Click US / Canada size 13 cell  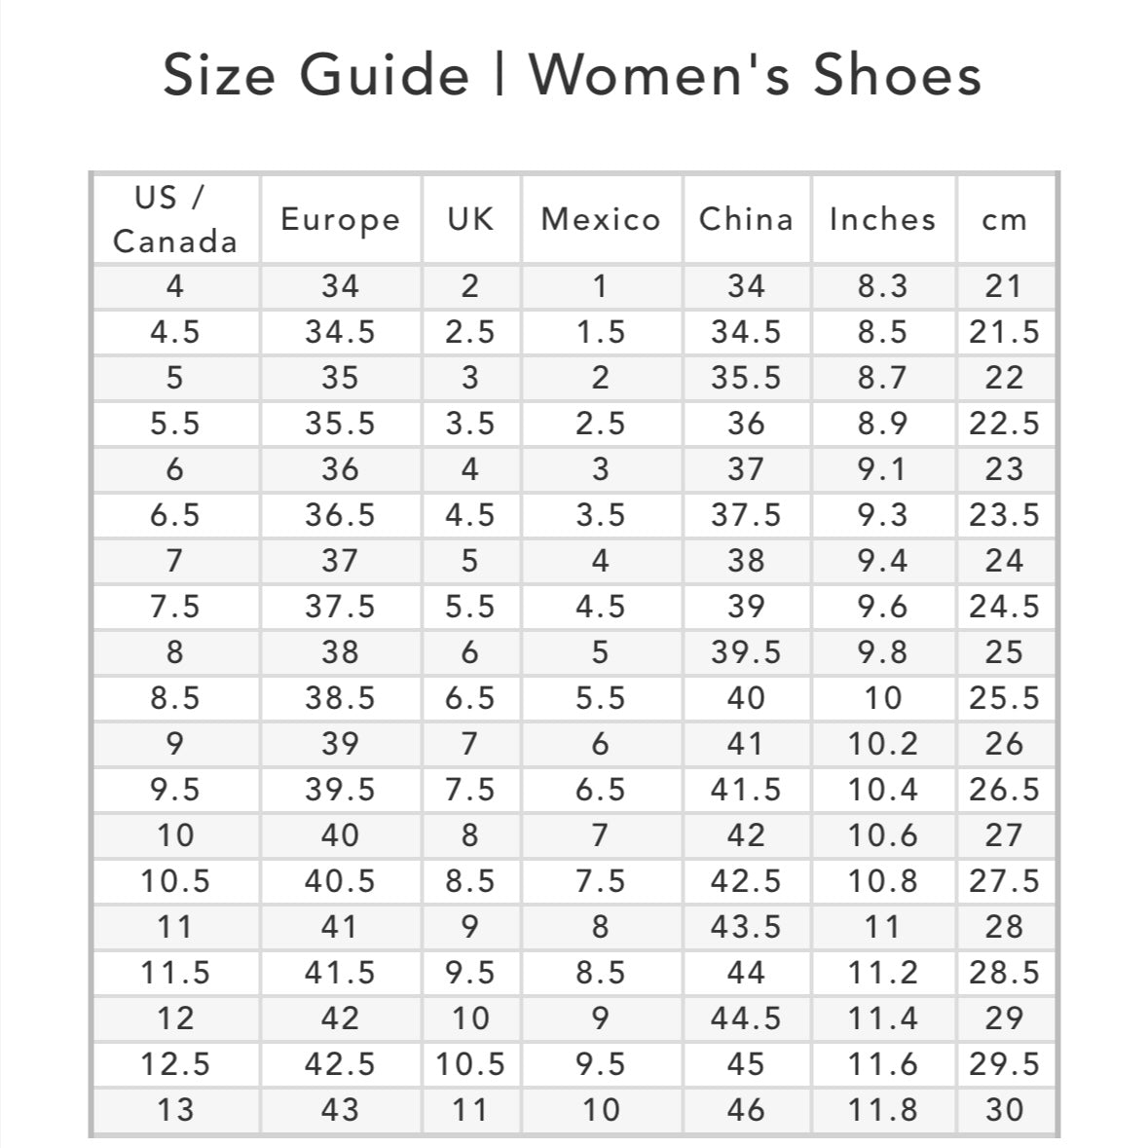(175, 1110)
